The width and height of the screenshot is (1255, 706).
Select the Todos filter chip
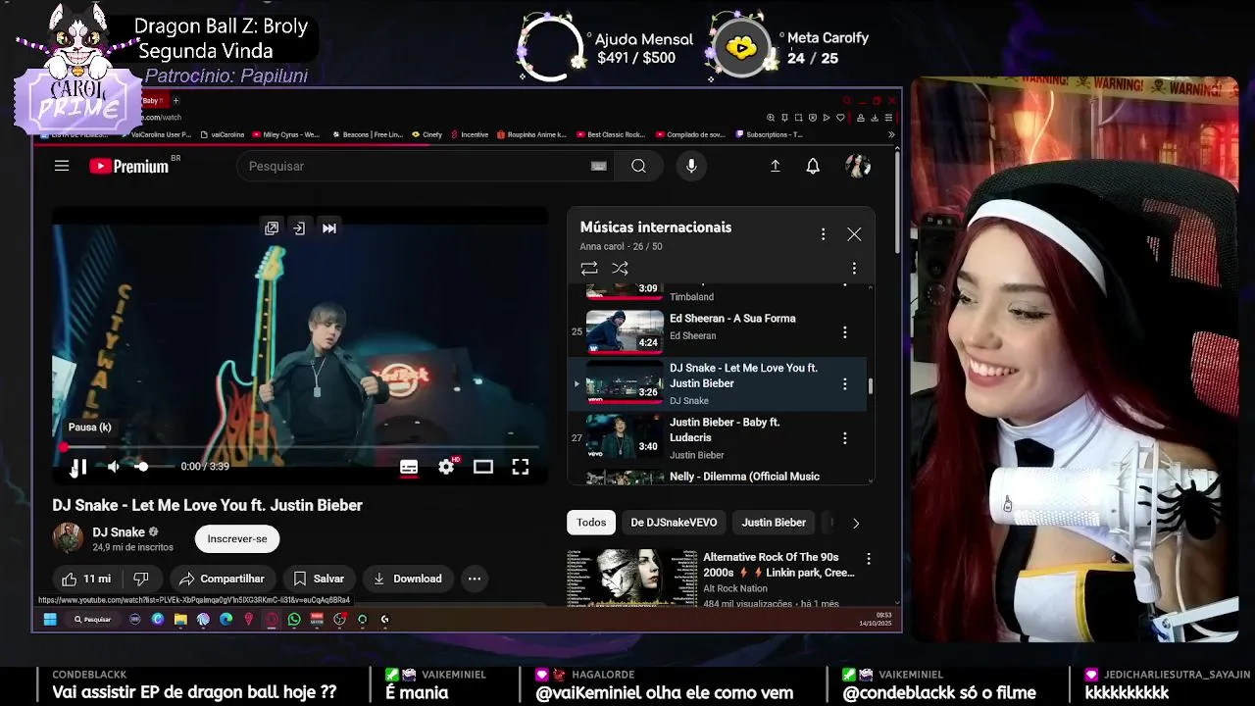click(x=591, y=523)
